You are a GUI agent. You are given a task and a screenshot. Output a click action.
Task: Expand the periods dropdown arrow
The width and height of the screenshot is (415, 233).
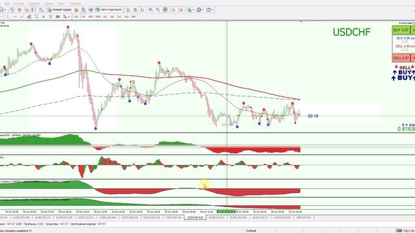click(x=203, y=10)
